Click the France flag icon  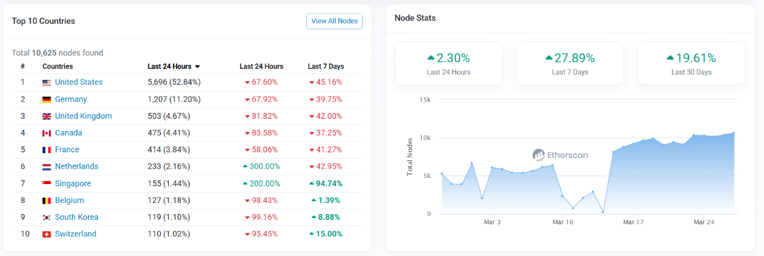pos(46,150)
